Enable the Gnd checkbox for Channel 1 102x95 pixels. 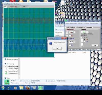(x=70, y=36)
